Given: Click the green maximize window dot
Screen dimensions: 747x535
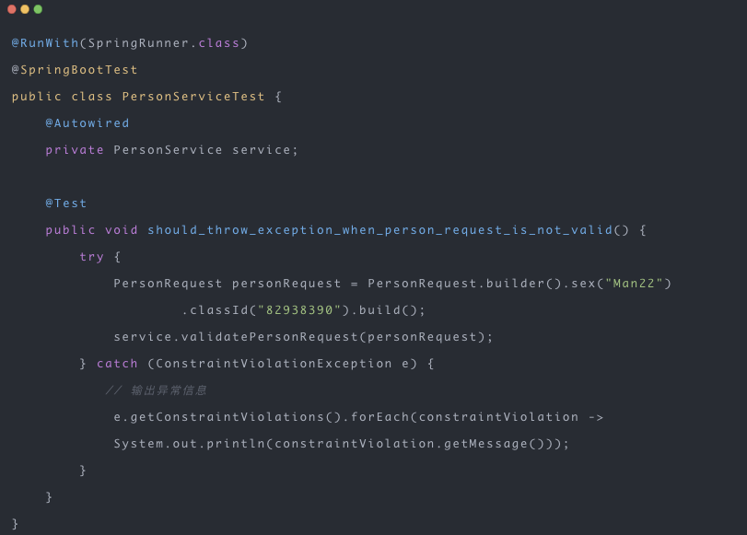Looking at the screenshot, I should 38,9.
